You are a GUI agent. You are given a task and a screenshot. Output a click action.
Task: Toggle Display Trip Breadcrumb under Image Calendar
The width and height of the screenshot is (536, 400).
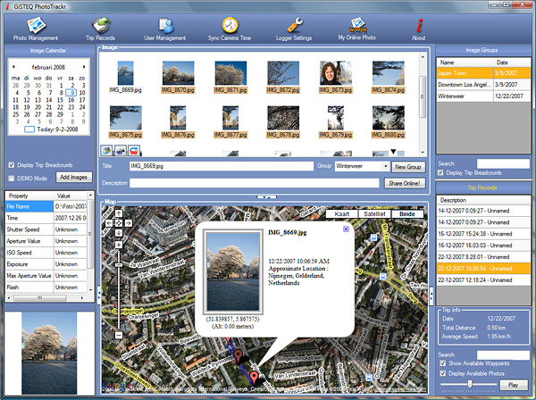click(12, 165)
